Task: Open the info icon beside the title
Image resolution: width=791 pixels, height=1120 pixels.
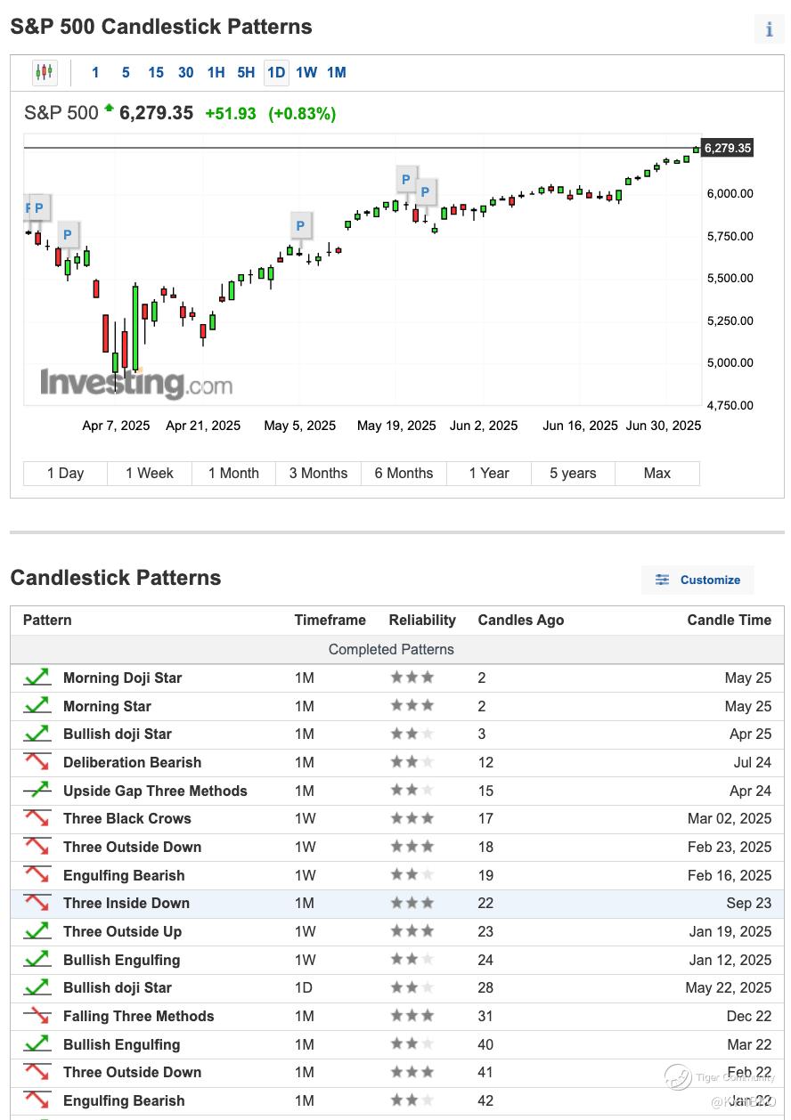Action: click(769, 28)
